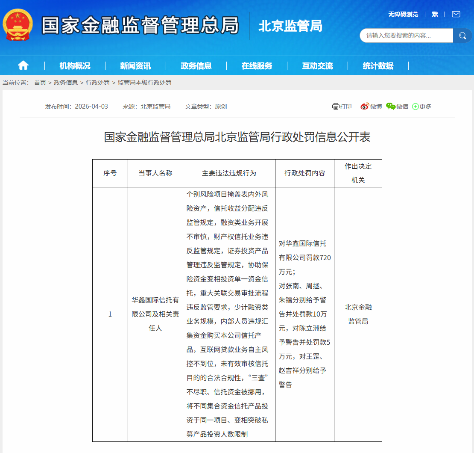Screen dimensions: 474x453
Task: Go to 首页 in the breadcrumb
Action: coord(40,83)
